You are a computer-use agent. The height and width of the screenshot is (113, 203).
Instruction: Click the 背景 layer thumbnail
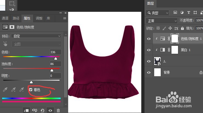tap(157, 72)
